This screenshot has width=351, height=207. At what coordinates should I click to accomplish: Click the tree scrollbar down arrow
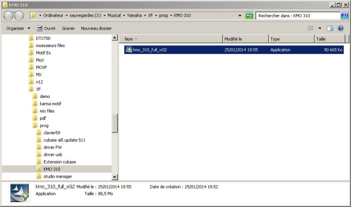tap(115, 178)
